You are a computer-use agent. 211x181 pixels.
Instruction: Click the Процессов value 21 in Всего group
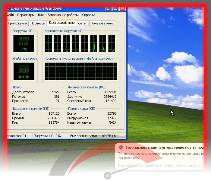pyautogui.click(x=58, y=101)
